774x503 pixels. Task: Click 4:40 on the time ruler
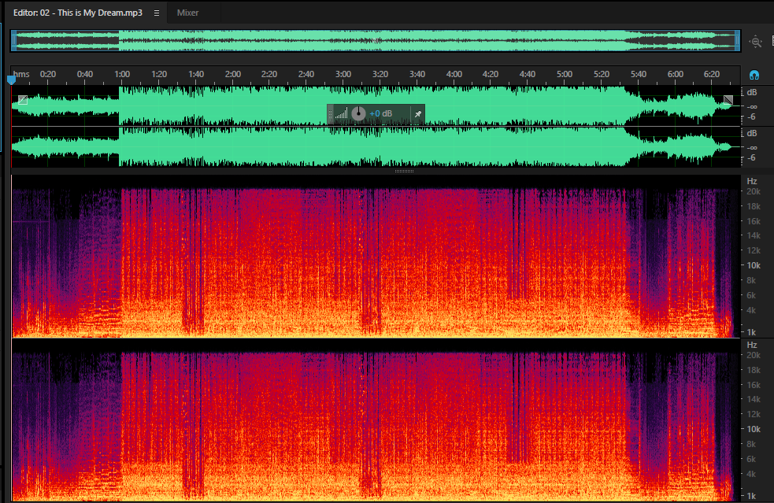coord(528,75)
